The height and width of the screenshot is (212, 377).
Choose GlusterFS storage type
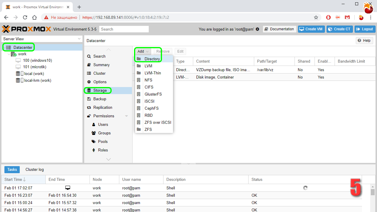pyautogui.click(x=154, y=94)
